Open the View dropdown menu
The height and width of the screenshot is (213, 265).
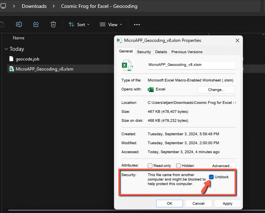pos(111,25)
